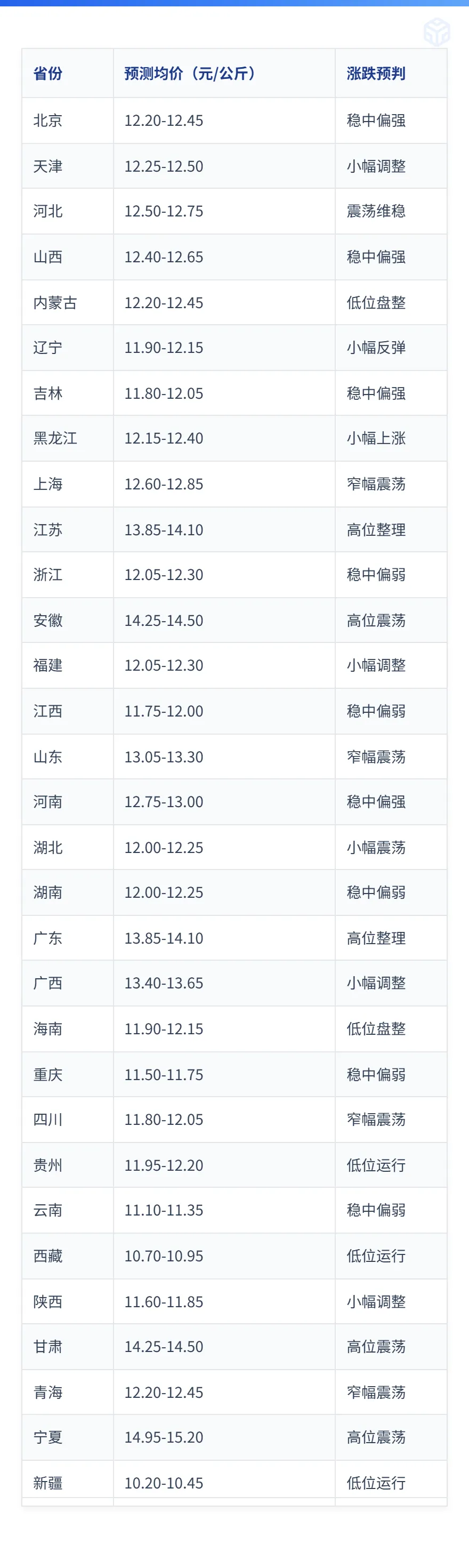Select the 重庆 price 11.50-11.75
The image size is (469, 1545).
click(164, 1074)
